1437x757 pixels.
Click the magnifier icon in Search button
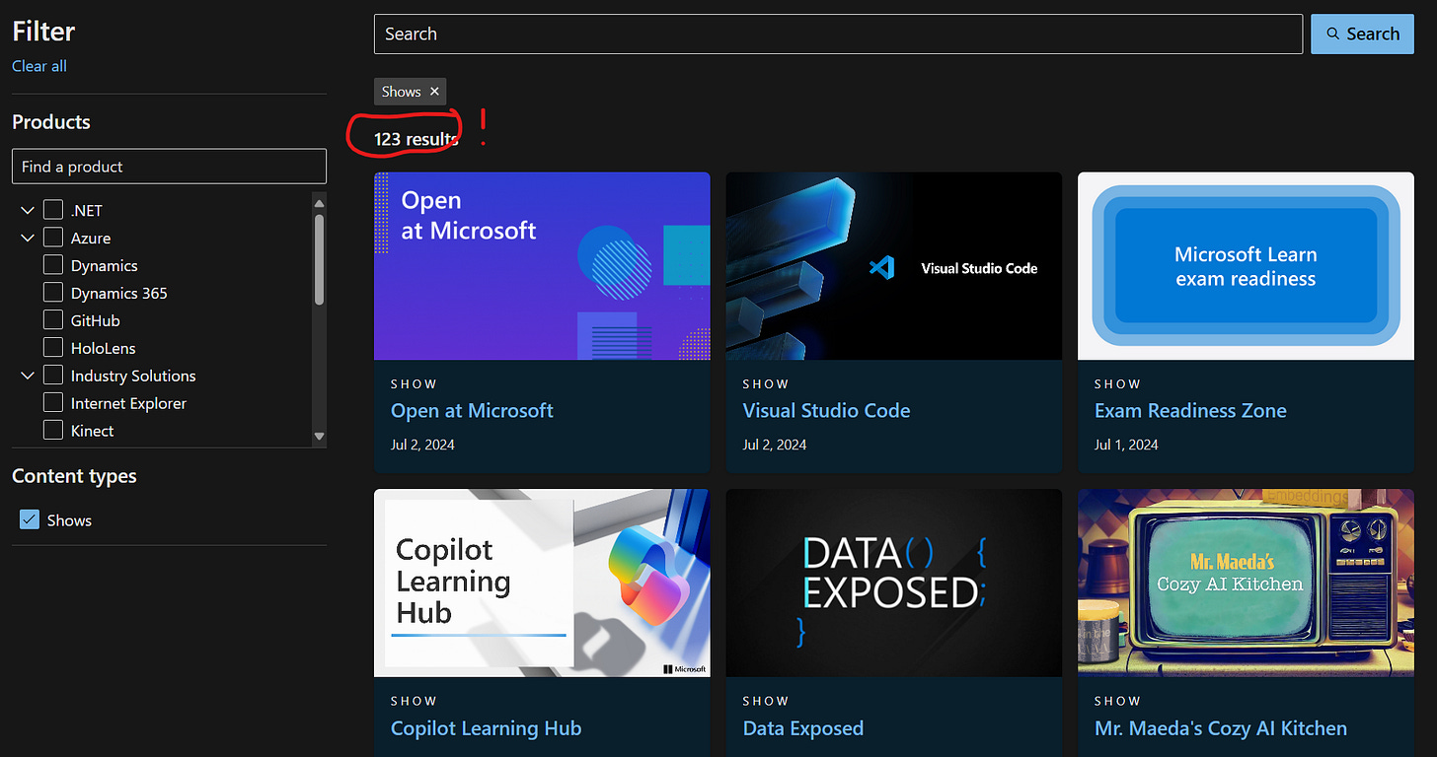pos(1333,34)
